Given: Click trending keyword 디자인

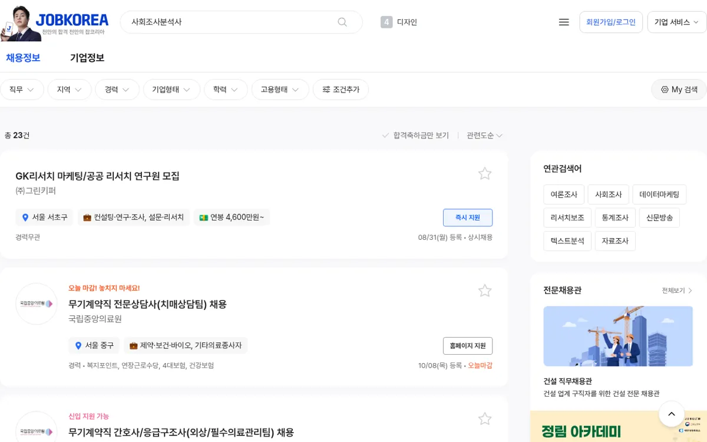Looking at the screenshot, I should pos(407,22).
